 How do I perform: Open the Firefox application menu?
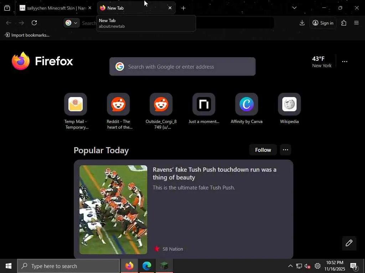click(356, 23)
